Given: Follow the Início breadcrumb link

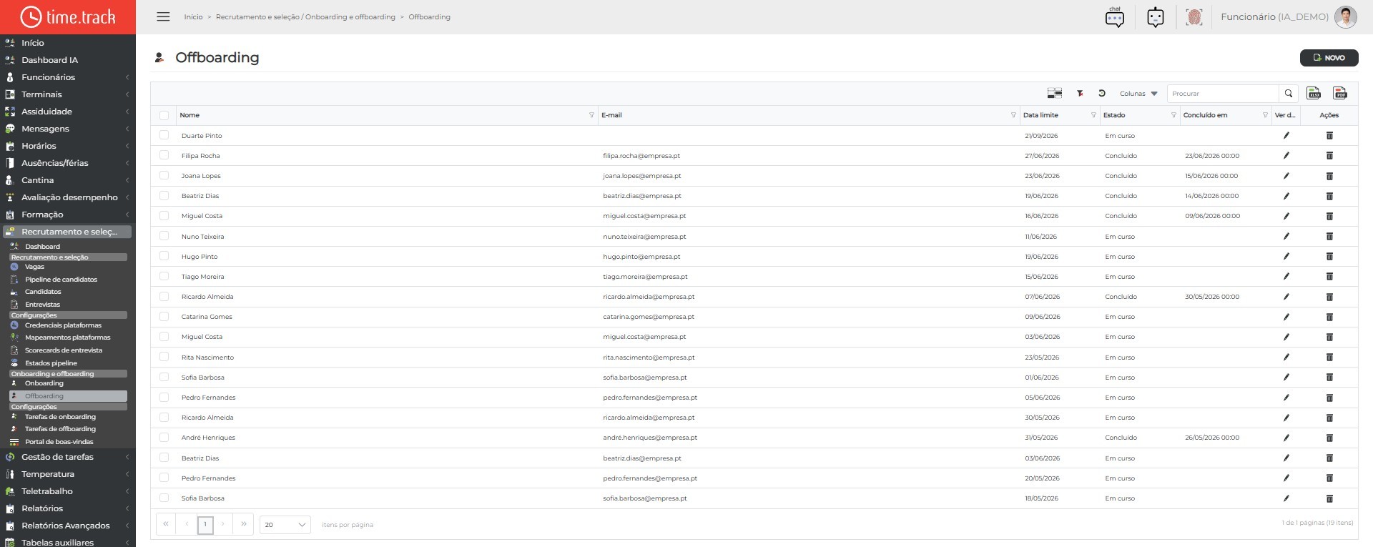Looking at the screenshot, I should point(193,17).
